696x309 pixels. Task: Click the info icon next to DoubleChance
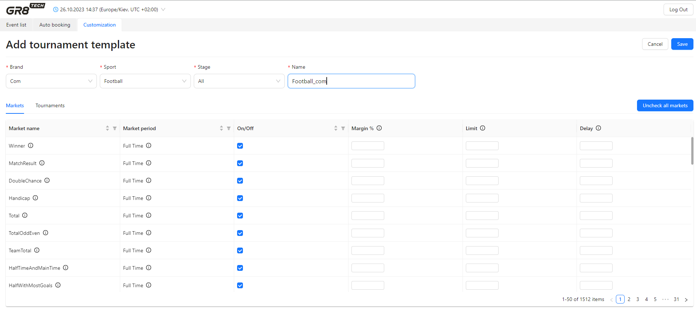pyautogui.click(x=47, y=180)
